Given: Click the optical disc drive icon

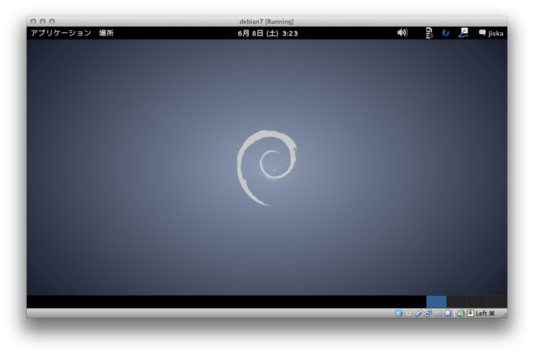Looking at the screenshot, I should [x=409, y=313].
